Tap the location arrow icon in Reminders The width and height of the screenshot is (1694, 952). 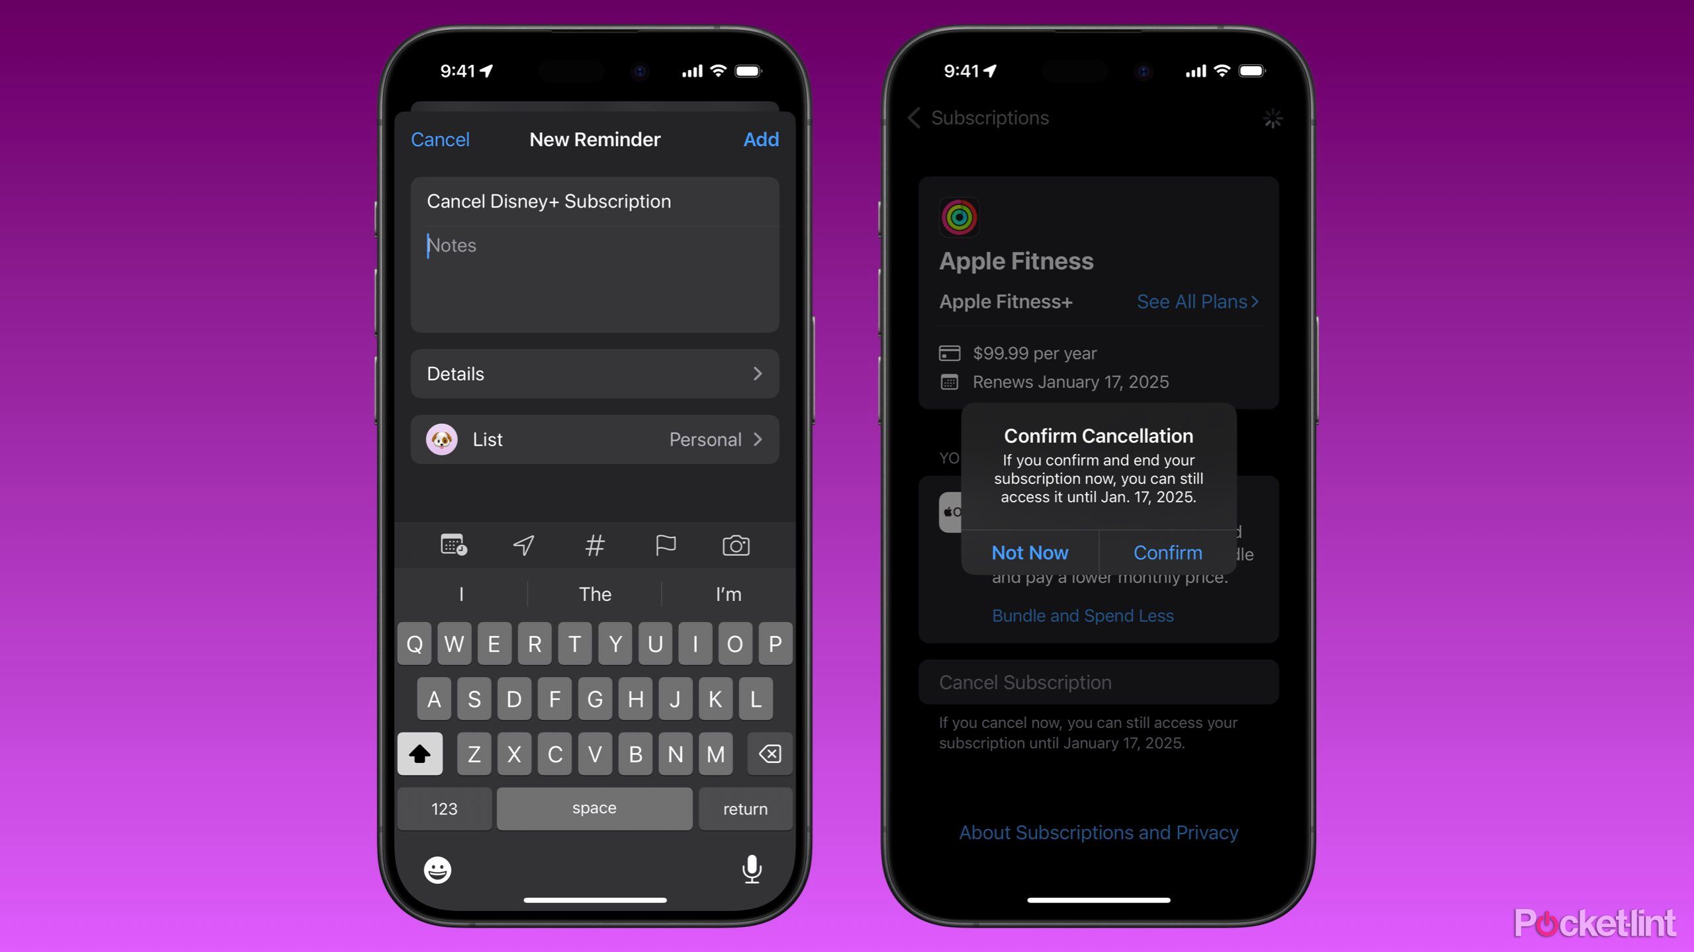click(x=522, y=545)
